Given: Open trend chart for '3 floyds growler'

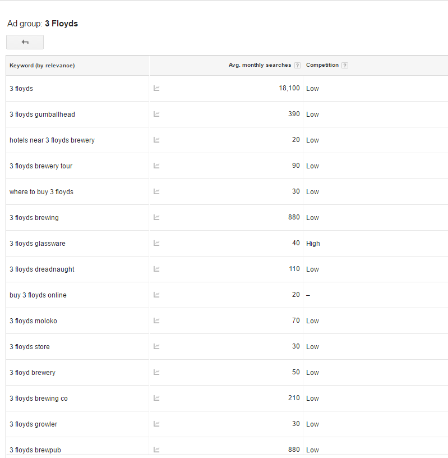Looking at the screenshot, I should [x=156, y=424].
